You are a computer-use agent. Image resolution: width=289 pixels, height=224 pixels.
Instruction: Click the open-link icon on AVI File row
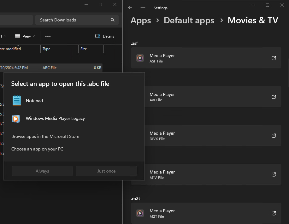tap(274, 97)
